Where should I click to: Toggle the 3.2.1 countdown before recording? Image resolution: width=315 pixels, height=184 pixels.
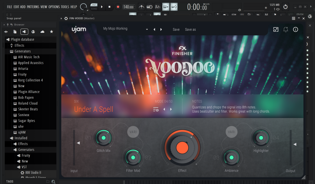[x=157, y=7]
